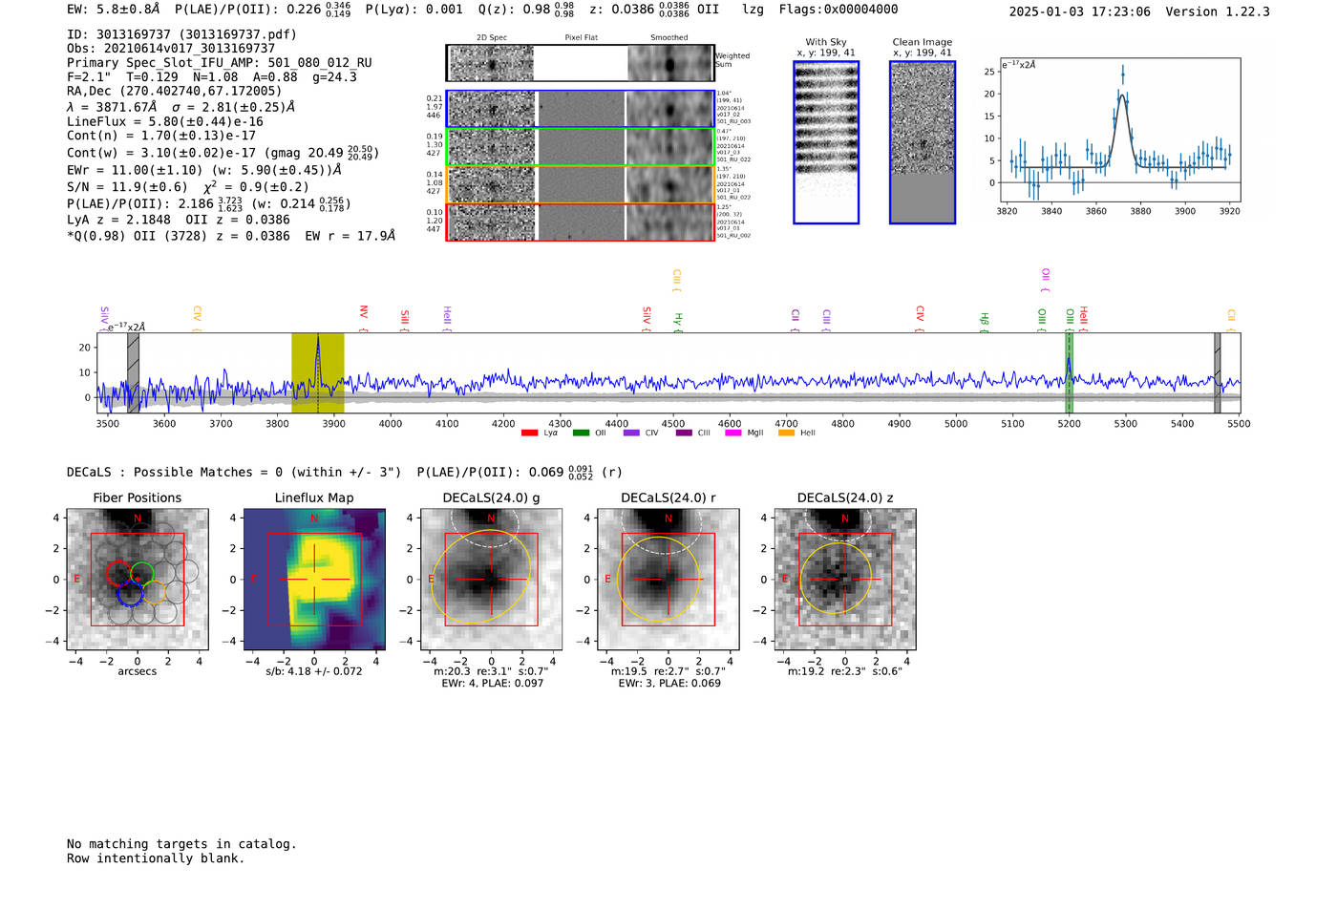Image resolution: width=1337 pixels, height=910 pixels.
Task: Open the Lineflux Map panel
Action: [314, 579]
